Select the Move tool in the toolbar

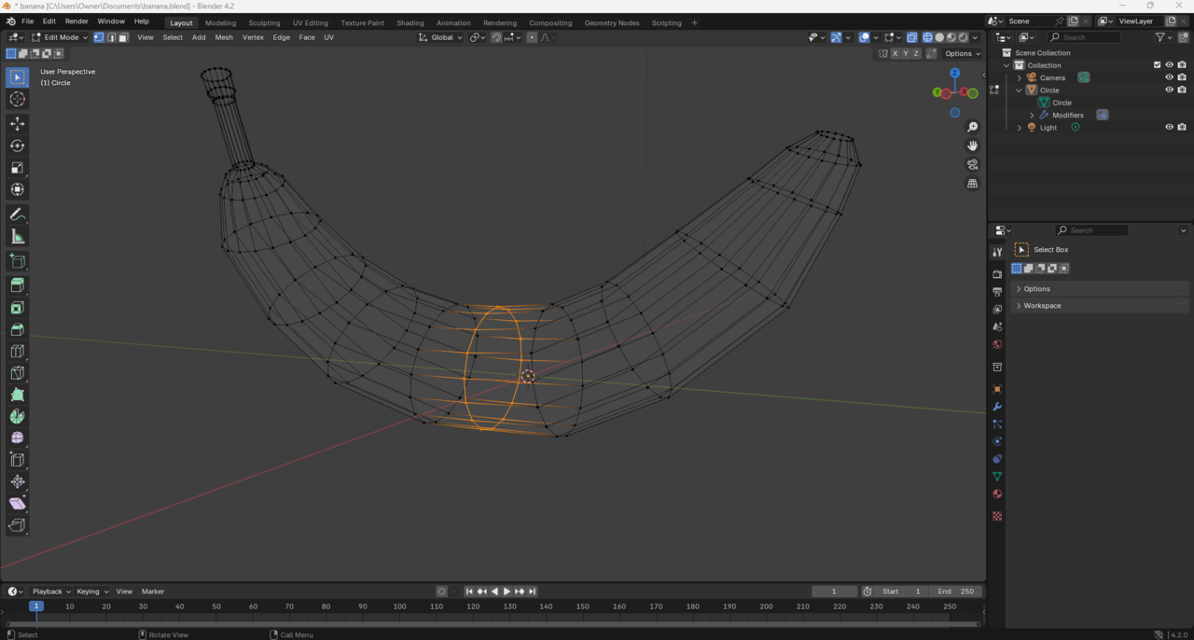[17, 123]
